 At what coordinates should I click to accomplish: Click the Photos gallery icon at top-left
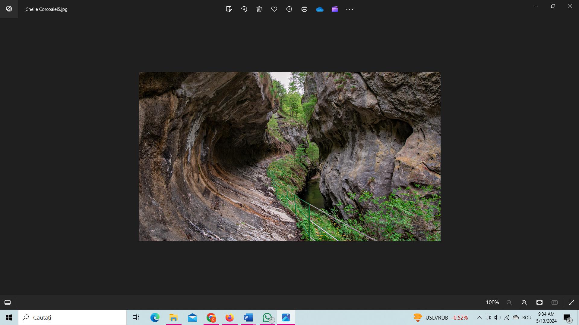[x=9, y=9]
